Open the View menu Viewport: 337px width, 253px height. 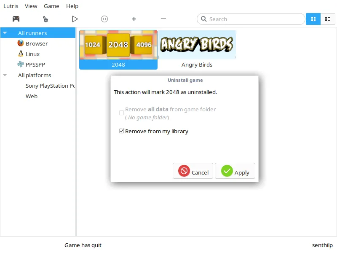coord(31,6)
